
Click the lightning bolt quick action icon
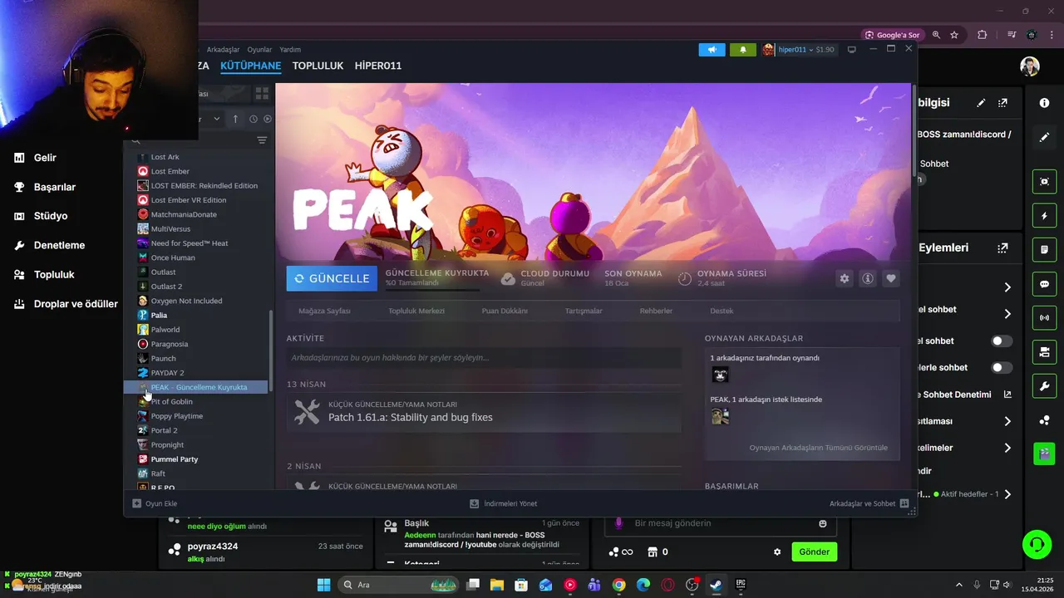(1044, 216)
